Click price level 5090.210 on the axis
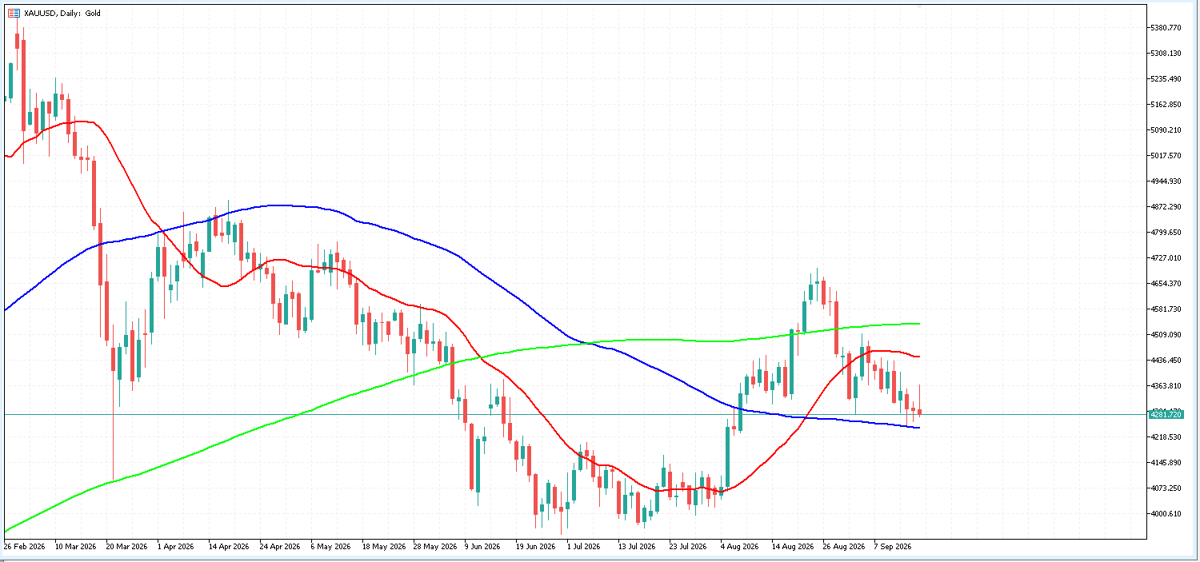This screenshot has width=1200, height=562. tap(1165, 130)
